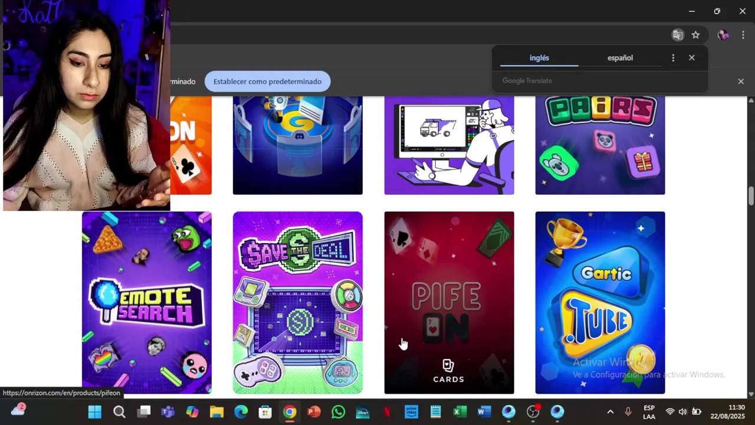The width and height of the screenshot is (755, 425).
Task: Open Windows taskbar search
Action: 119,411
